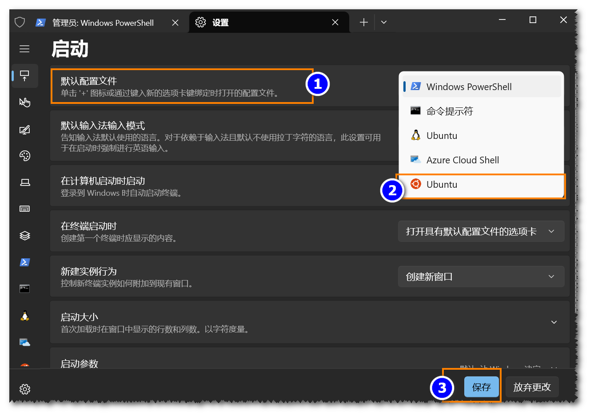Image resolution: width=590 pixels, height=415 pixels.
Task: Open the hamburger navigation menu
Action: [x=24, y=49]
